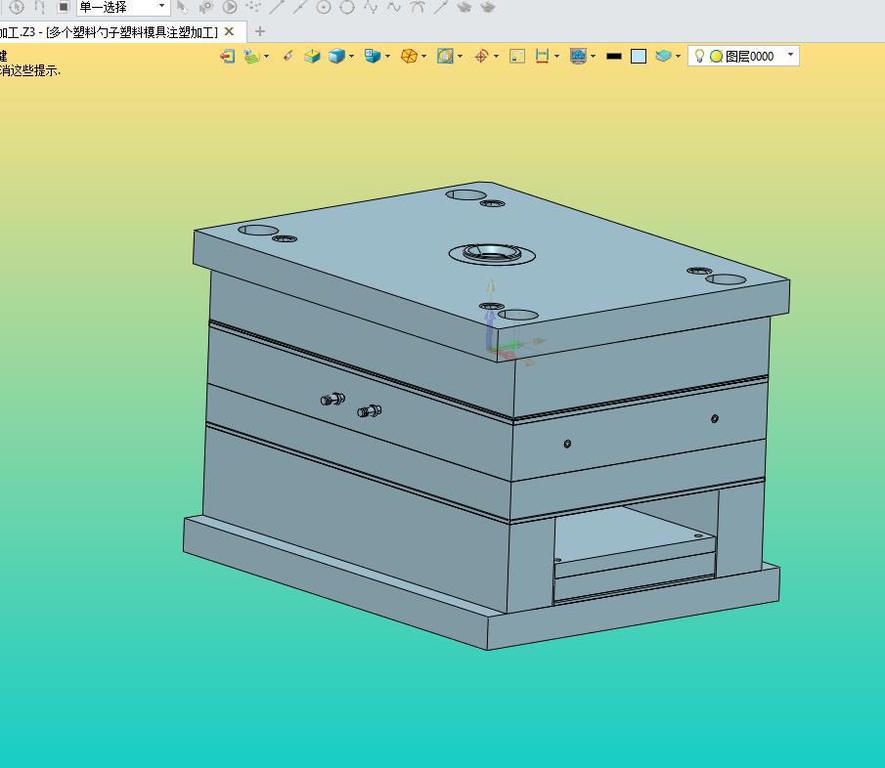Select the blue shaded cube display icon
Viewport: 885px width, 768px height.
[336, 57]
